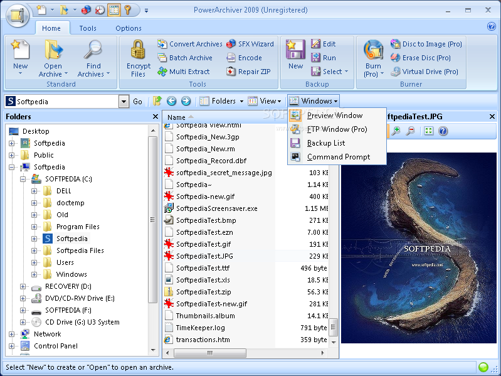The height and width of the screenshot is (376, 501).
Task: Click the Softpedia address input field
Action: pyautogui.click(x=61, y=102)
